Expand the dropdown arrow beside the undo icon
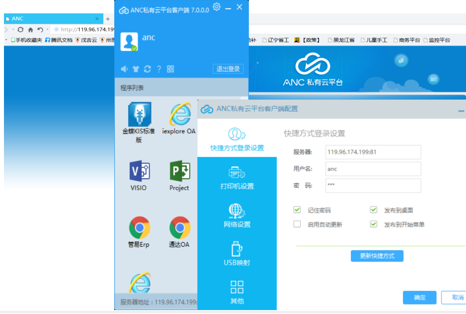 point(47,29)
